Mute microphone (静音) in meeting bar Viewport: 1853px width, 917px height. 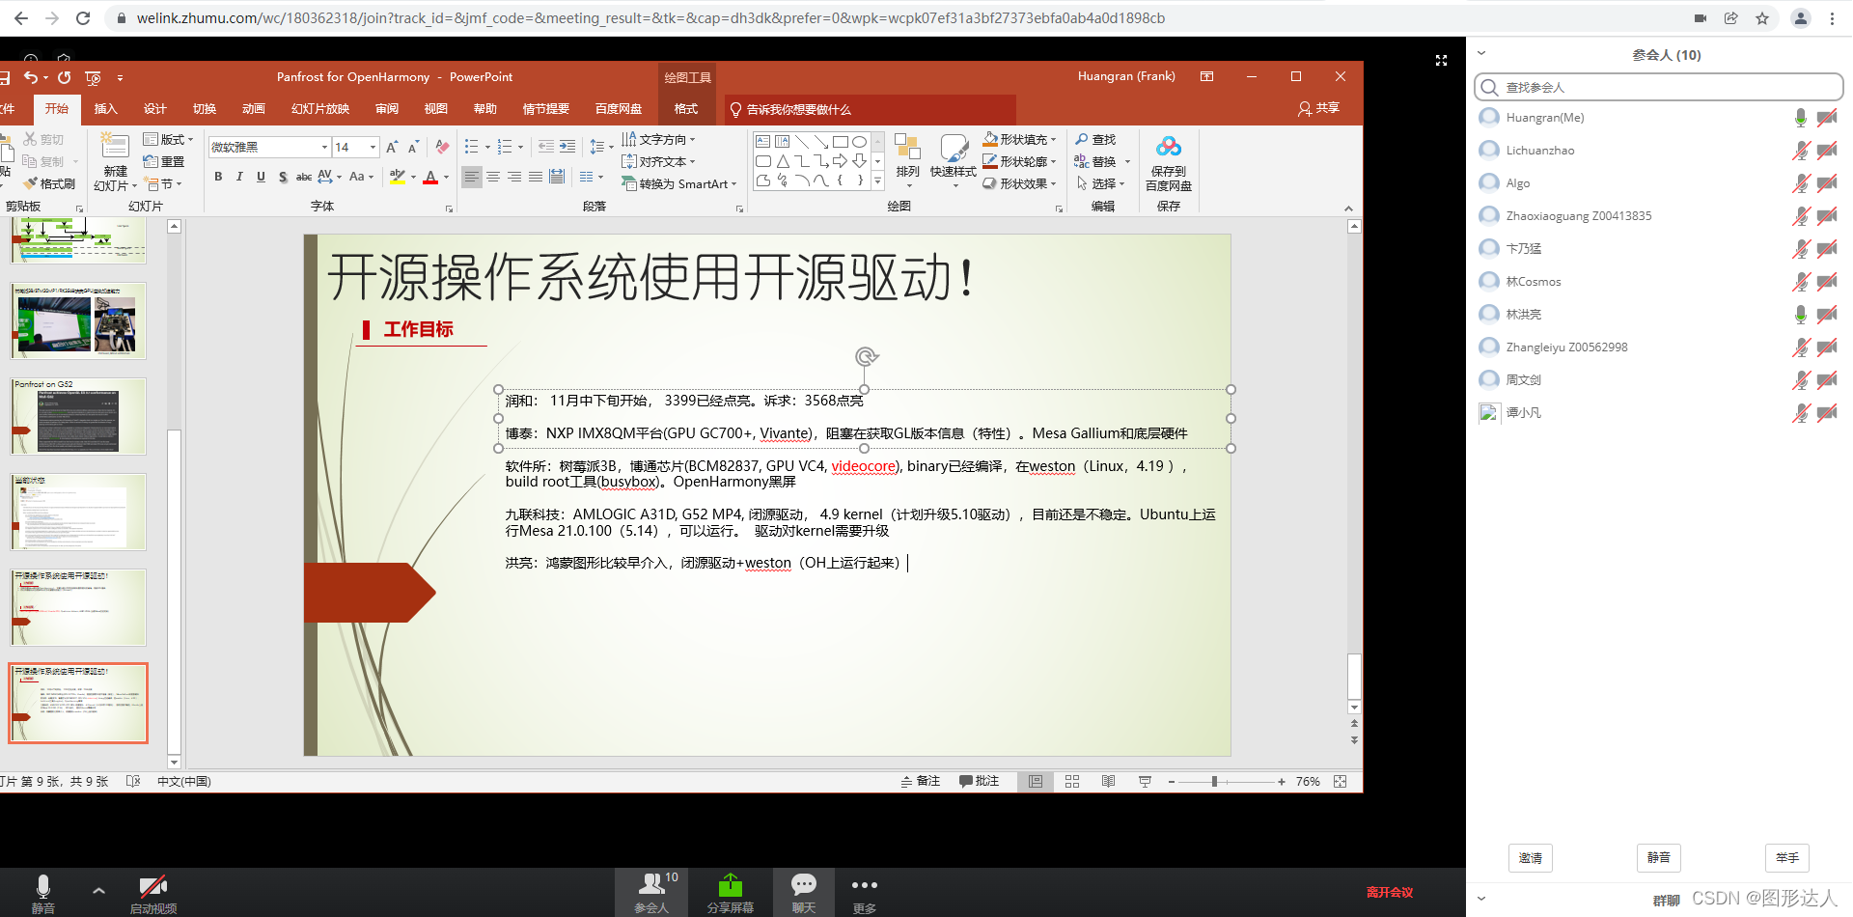click(x=43, y=893)
